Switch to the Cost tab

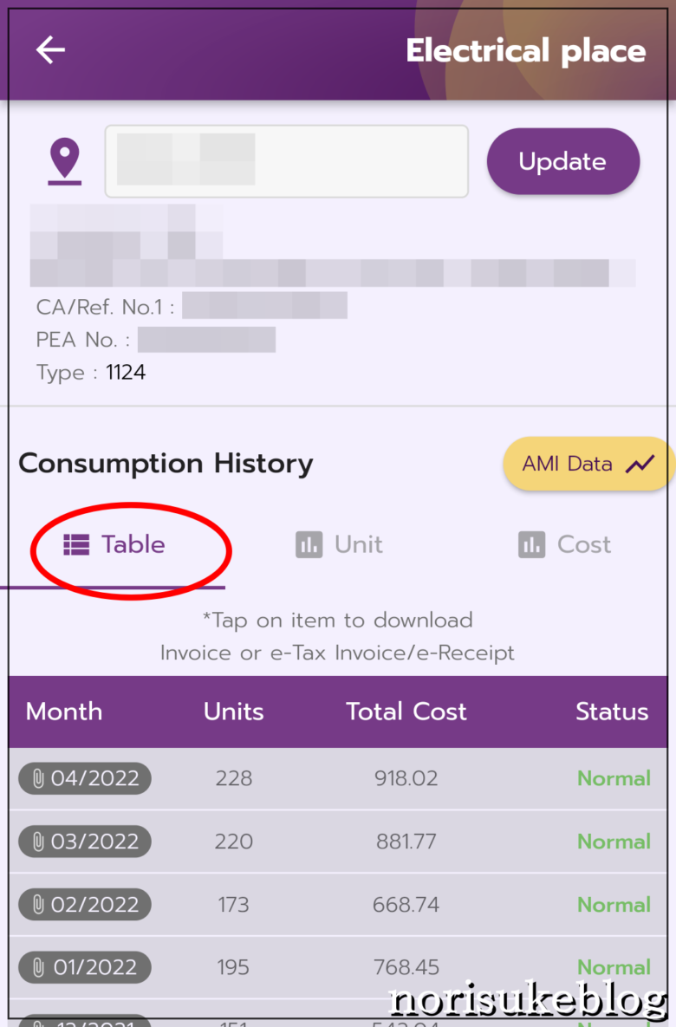click(564, 545)
